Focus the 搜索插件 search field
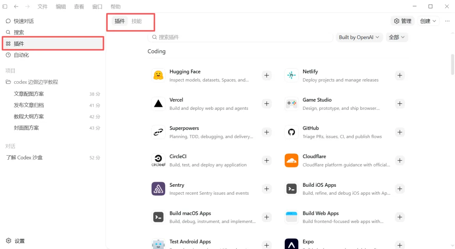The image size is (455, 249). (x=240, y=37)
